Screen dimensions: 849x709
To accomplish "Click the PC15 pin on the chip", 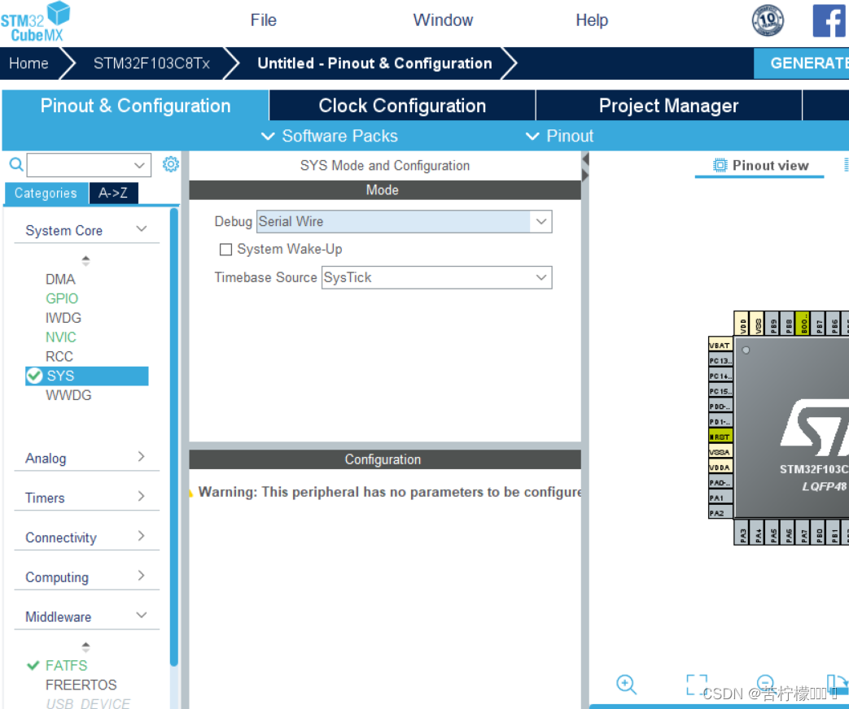I will tap(720, 391).
